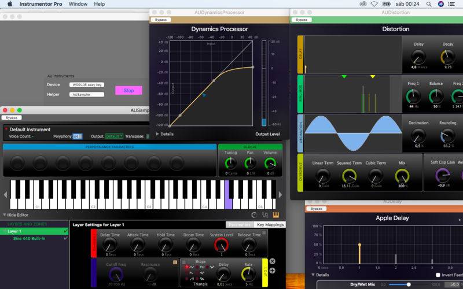Bypass the AUDistortion effect
The width and height of the screenshot is (463, 289).
pyautogui.click(x=302, y=20)
